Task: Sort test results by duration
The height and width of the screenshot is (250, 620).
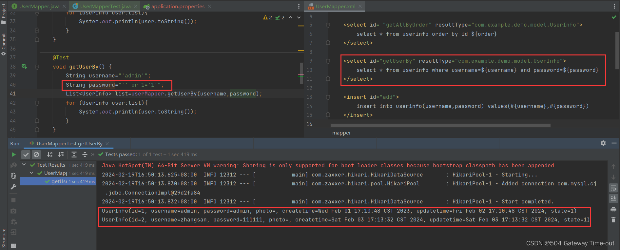Action: [61, 154]
